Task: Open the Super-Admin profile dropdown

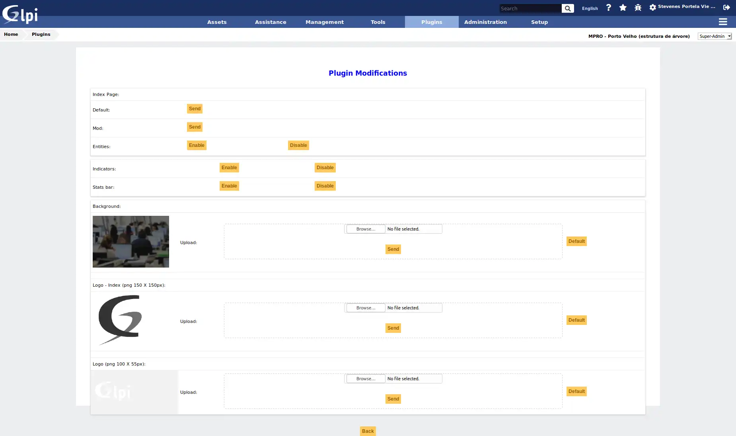Action: [715, 36]
